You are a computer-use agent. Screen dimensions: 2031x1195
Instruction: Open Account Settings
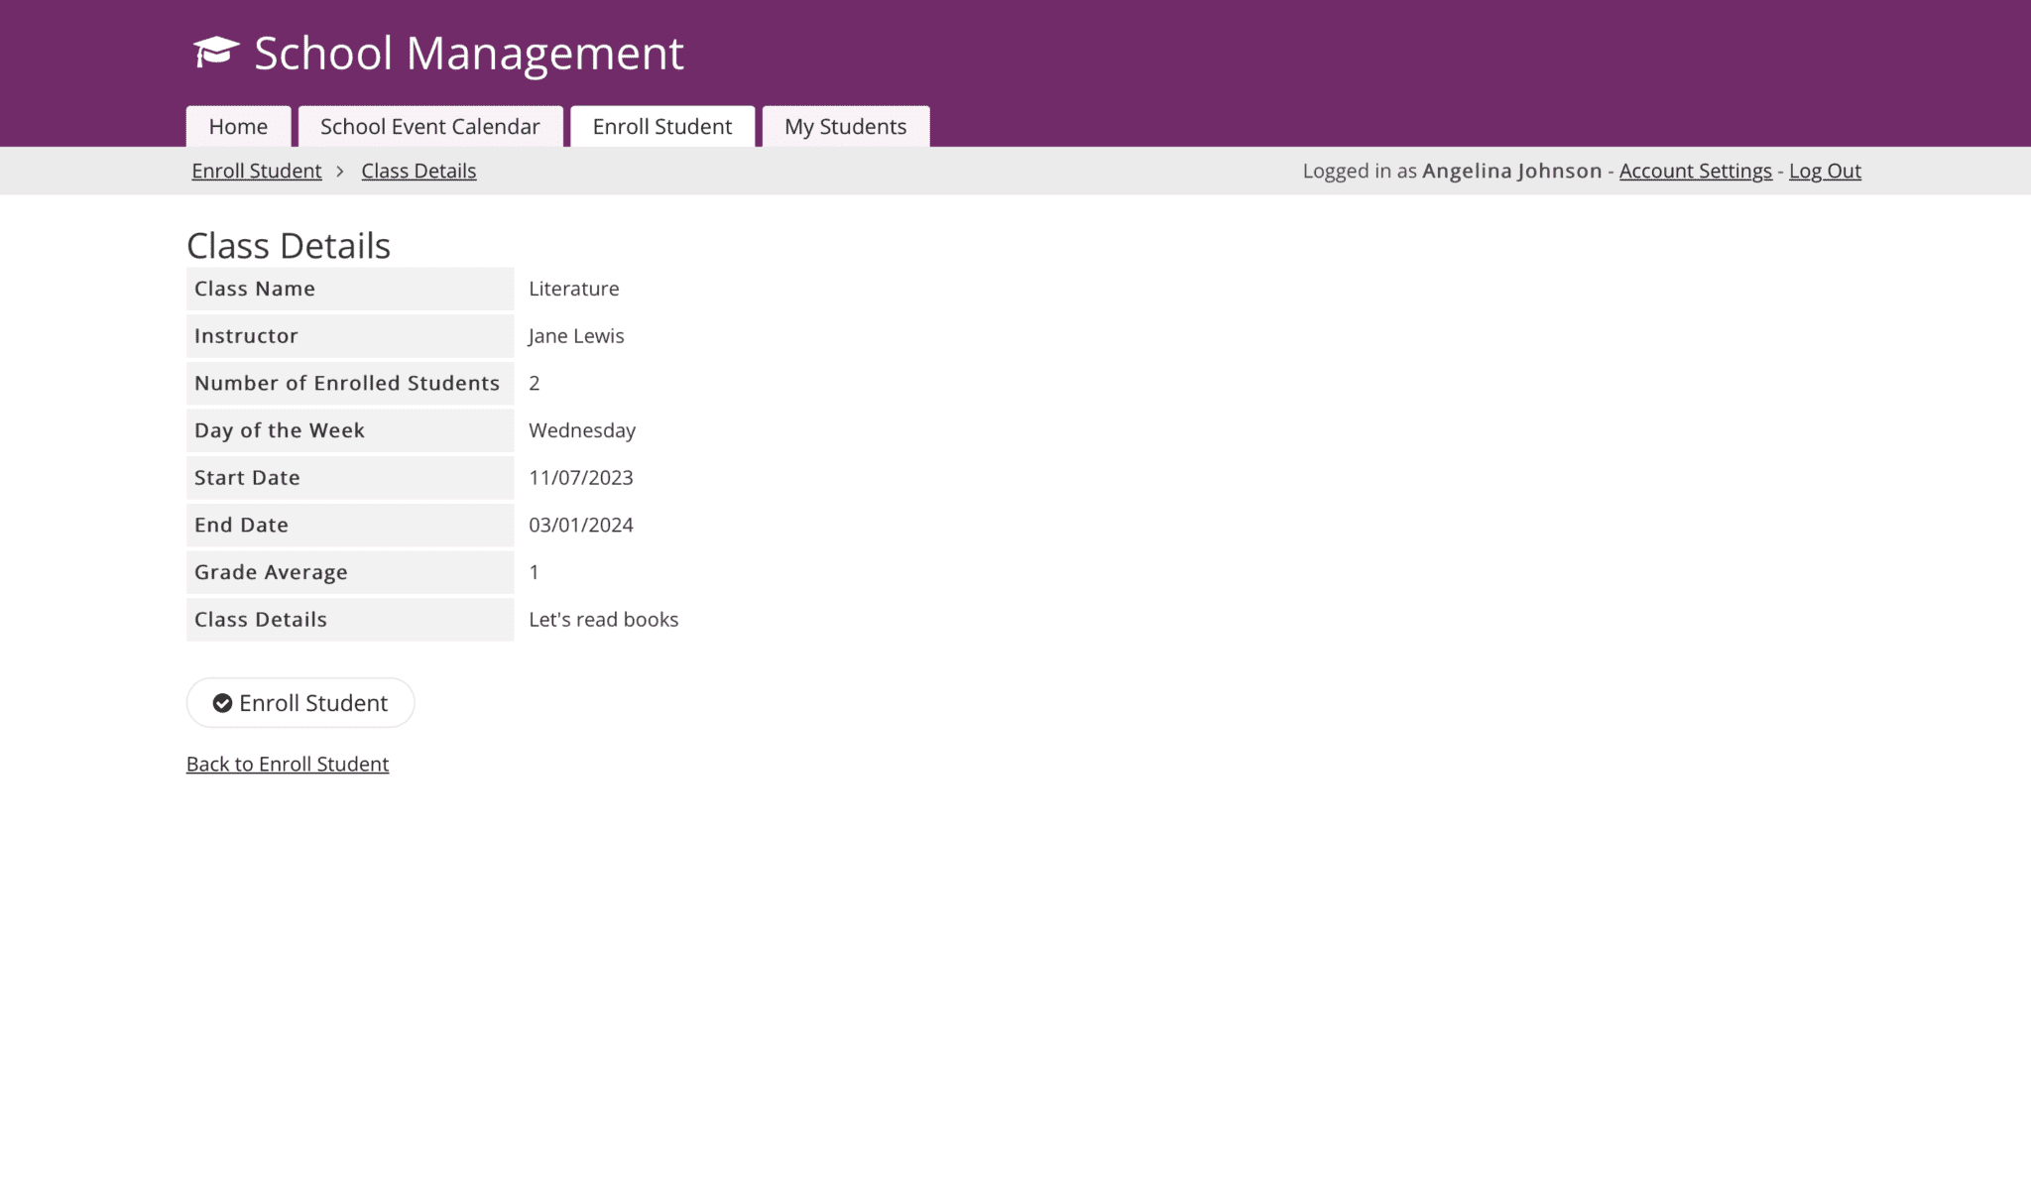click(1695, 171)
